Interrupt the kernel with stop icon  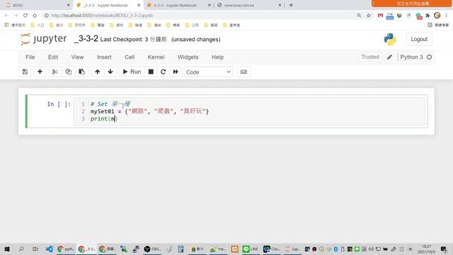(151, 72)
